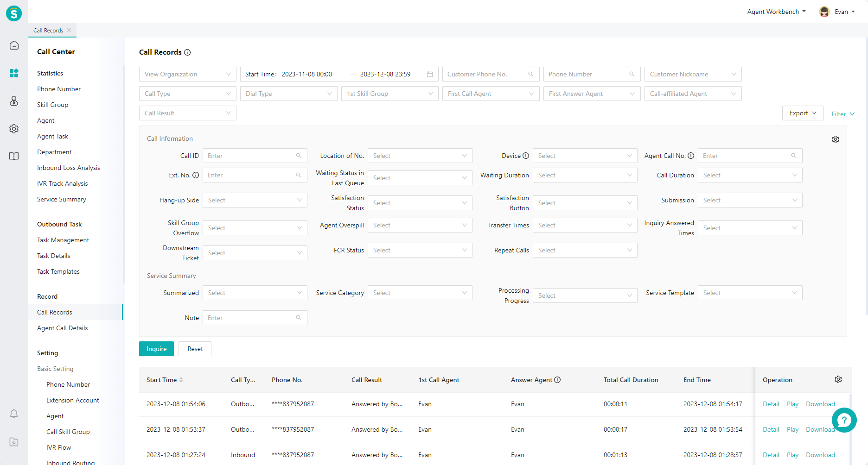868x465 pixels.
Task: Close the Call Records tab
Action: coord(69,30)
